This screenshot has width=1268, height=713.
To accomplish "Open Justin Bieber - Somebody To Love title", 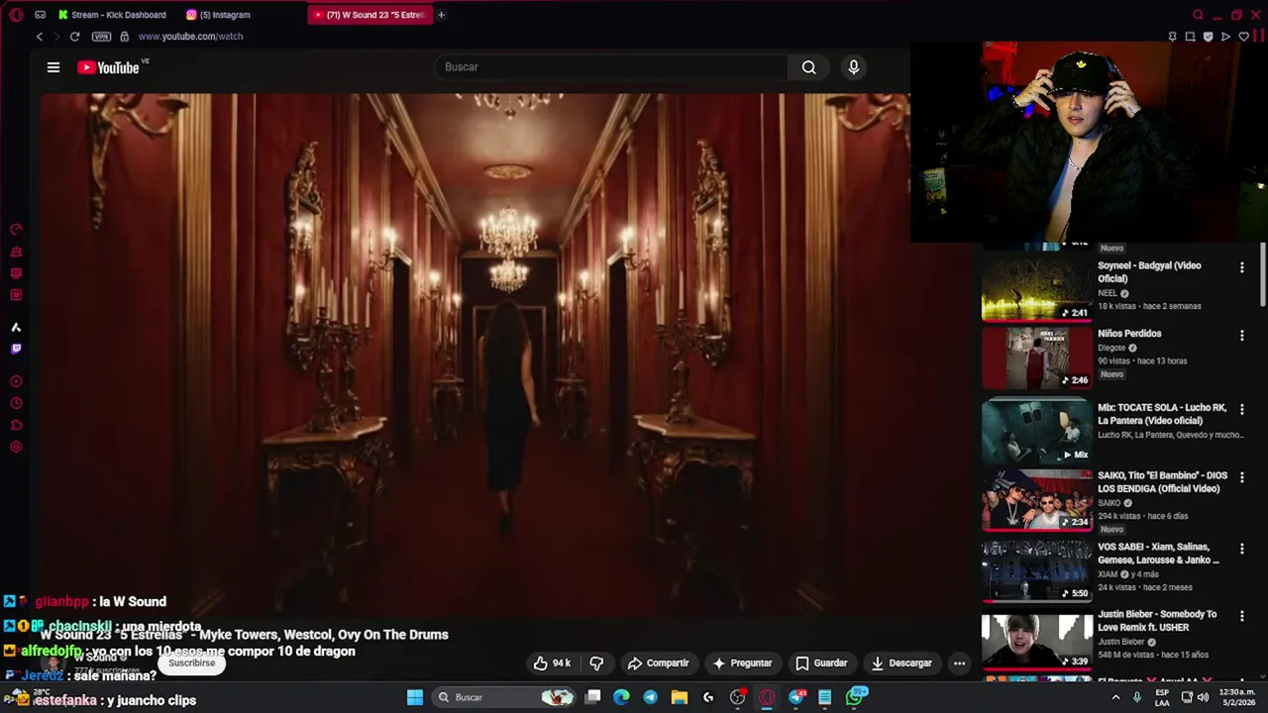I will [1157, 620].
